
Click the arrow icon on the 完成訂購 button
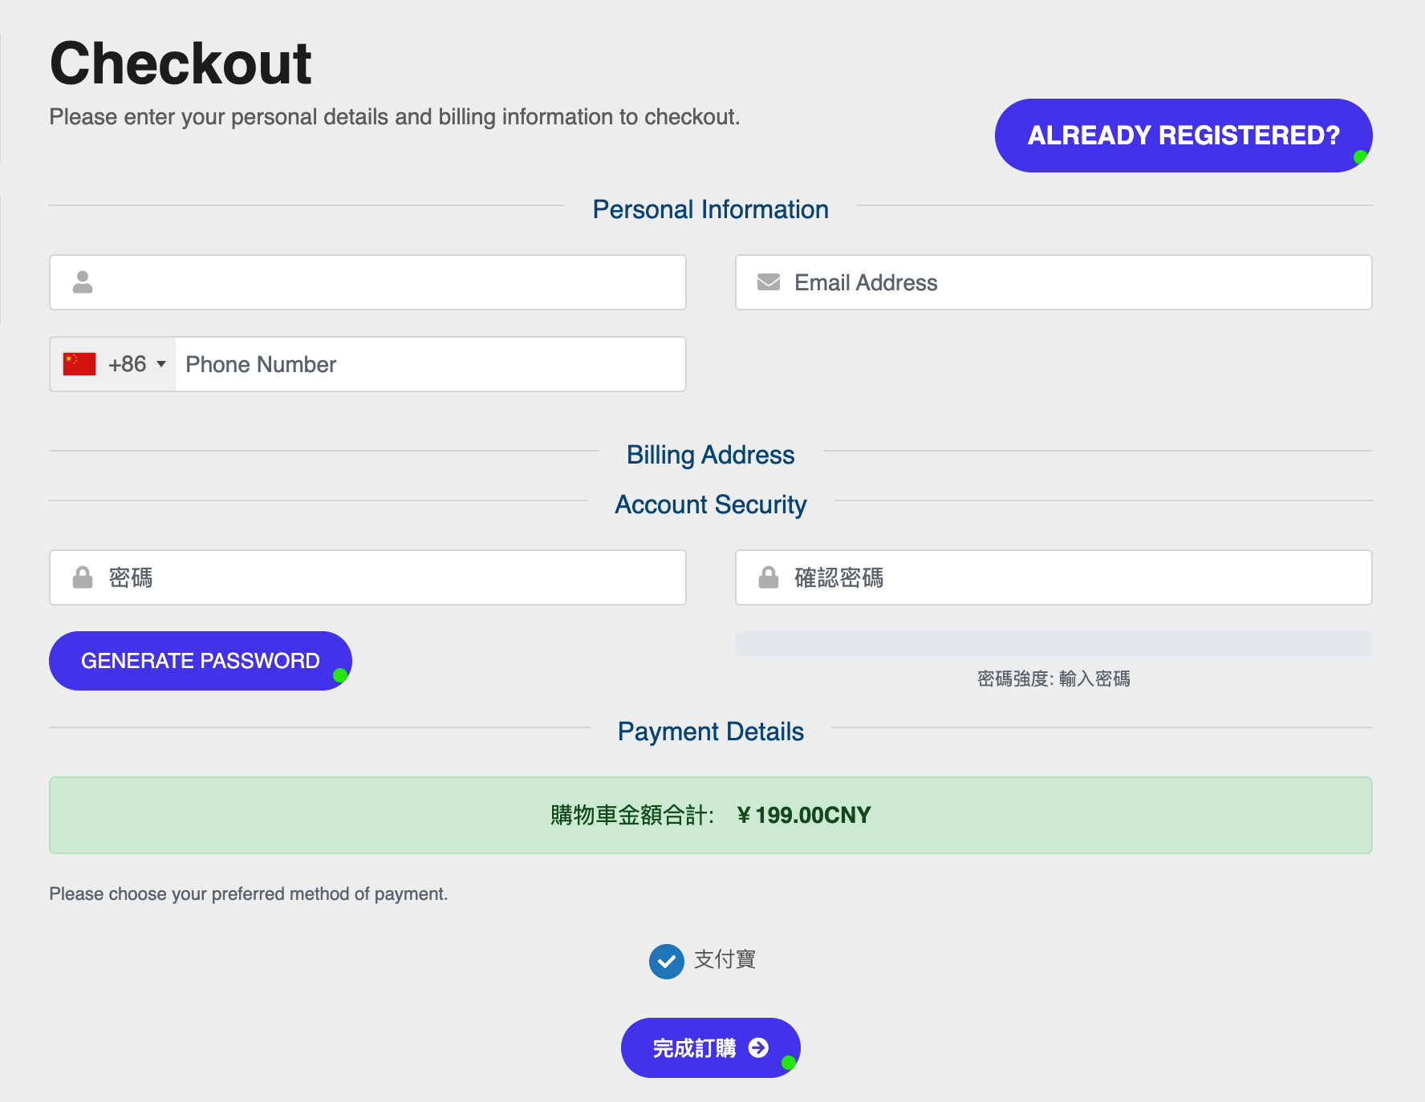coord(758,1047)
